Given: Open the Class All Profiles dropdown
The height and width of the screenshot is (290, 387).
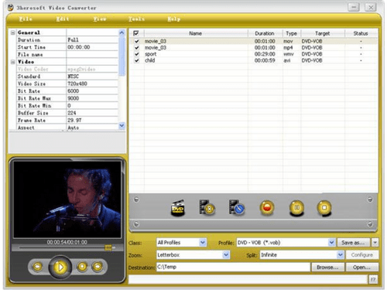Looking at the screenshot, I should (x=203, y=242).
